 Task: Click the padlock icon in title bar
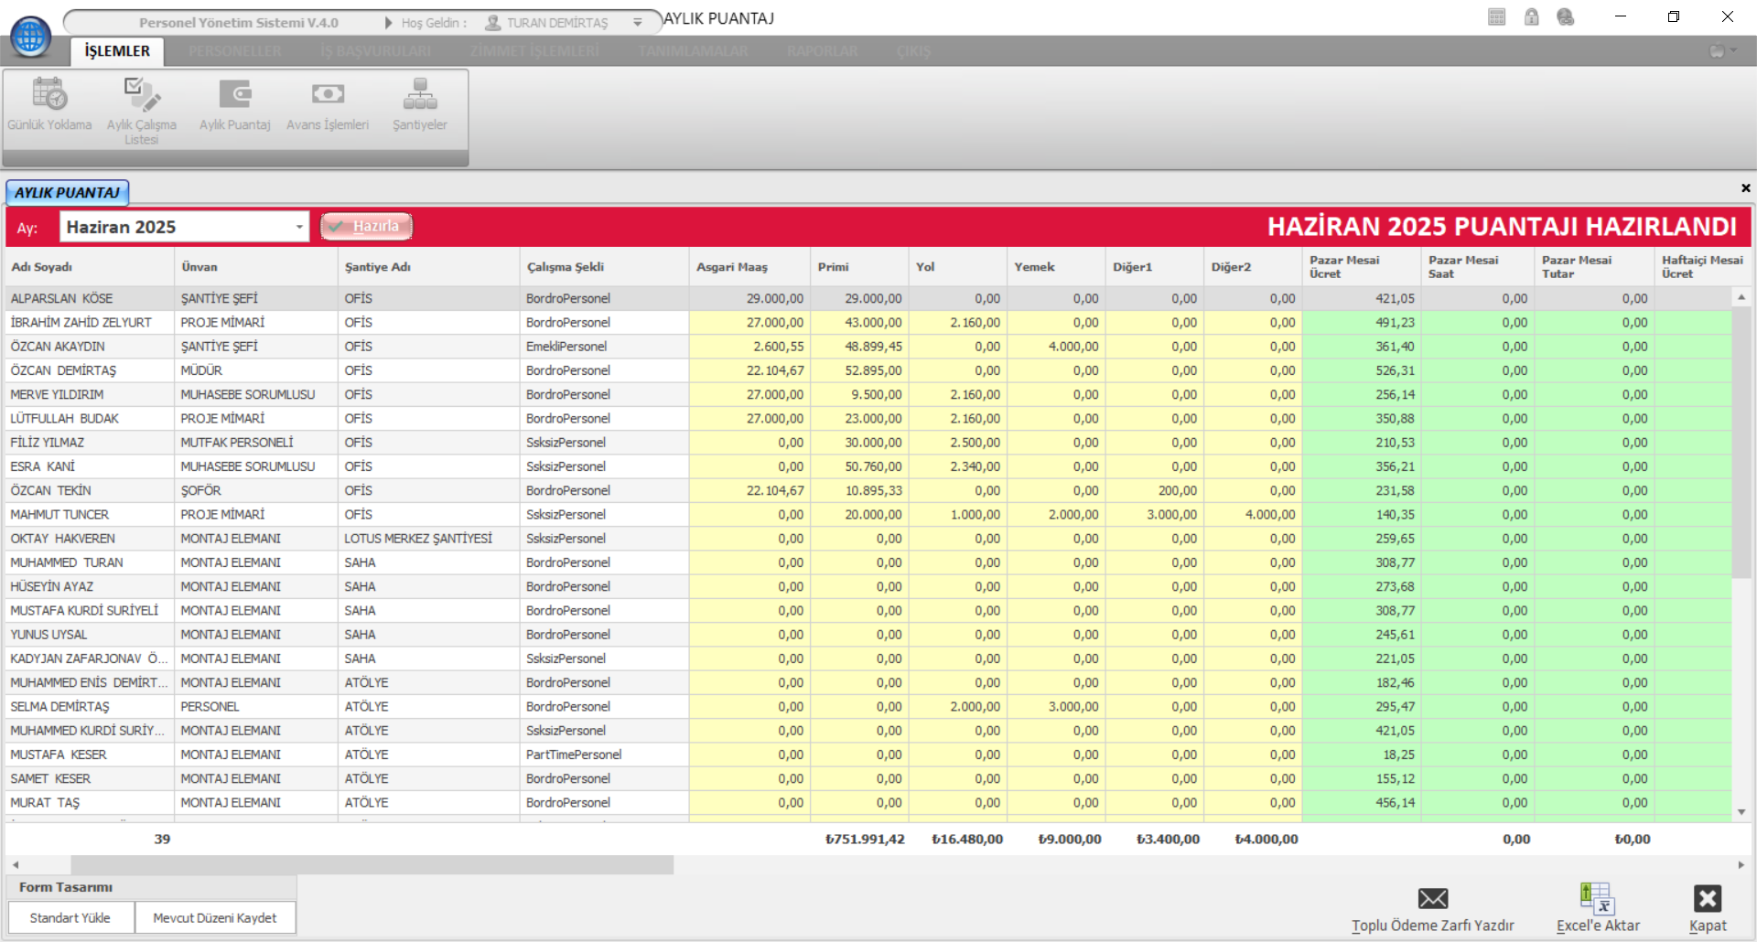pos(1532,17)
